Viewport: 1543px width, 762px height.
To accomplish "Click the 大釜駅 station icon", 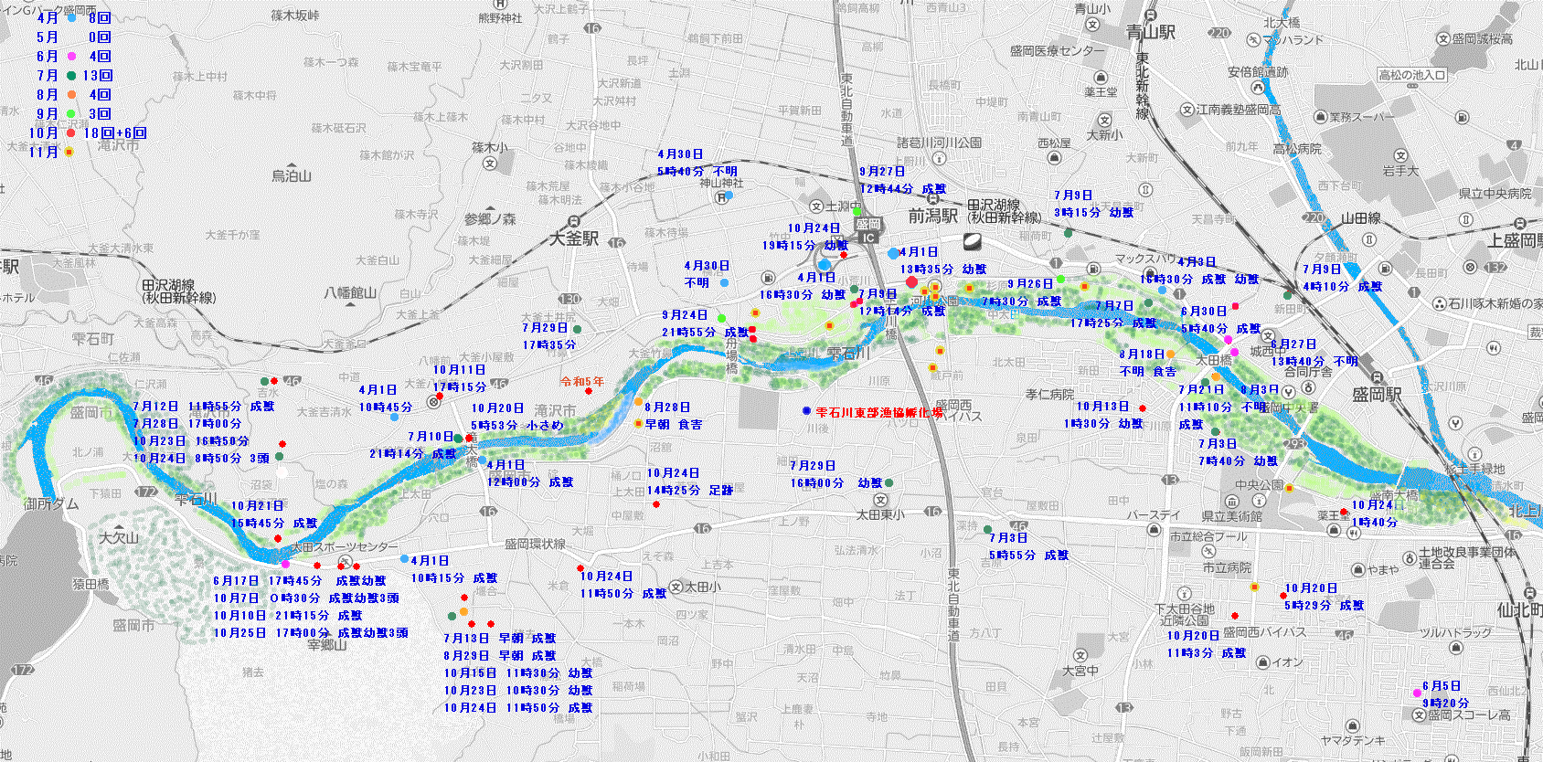I will 573,221.
